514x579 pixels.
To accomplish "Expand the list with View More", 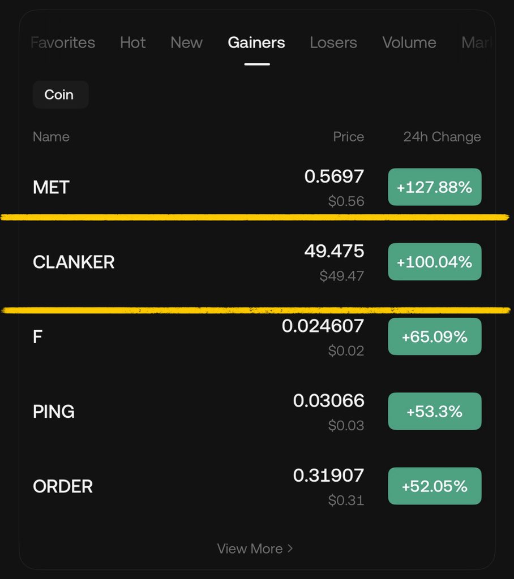I will pyautogui.click(x=255, y=548).
